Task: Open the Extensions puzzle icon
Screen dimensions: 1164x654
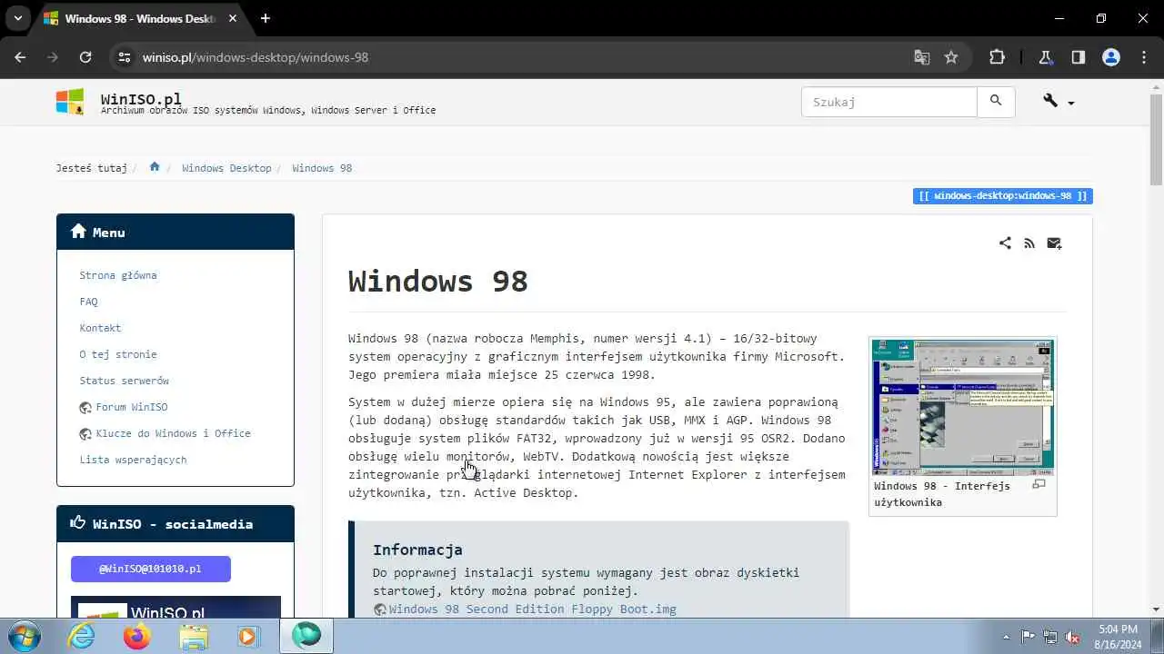Action: [997, 57]
